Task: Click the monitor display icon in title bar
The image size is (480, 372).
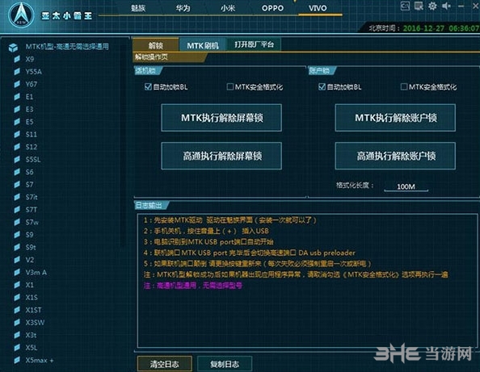Action: 419,6
